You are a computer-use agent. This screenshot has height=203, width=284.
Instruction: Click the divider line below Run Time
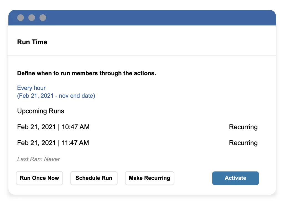coord(142,56)
